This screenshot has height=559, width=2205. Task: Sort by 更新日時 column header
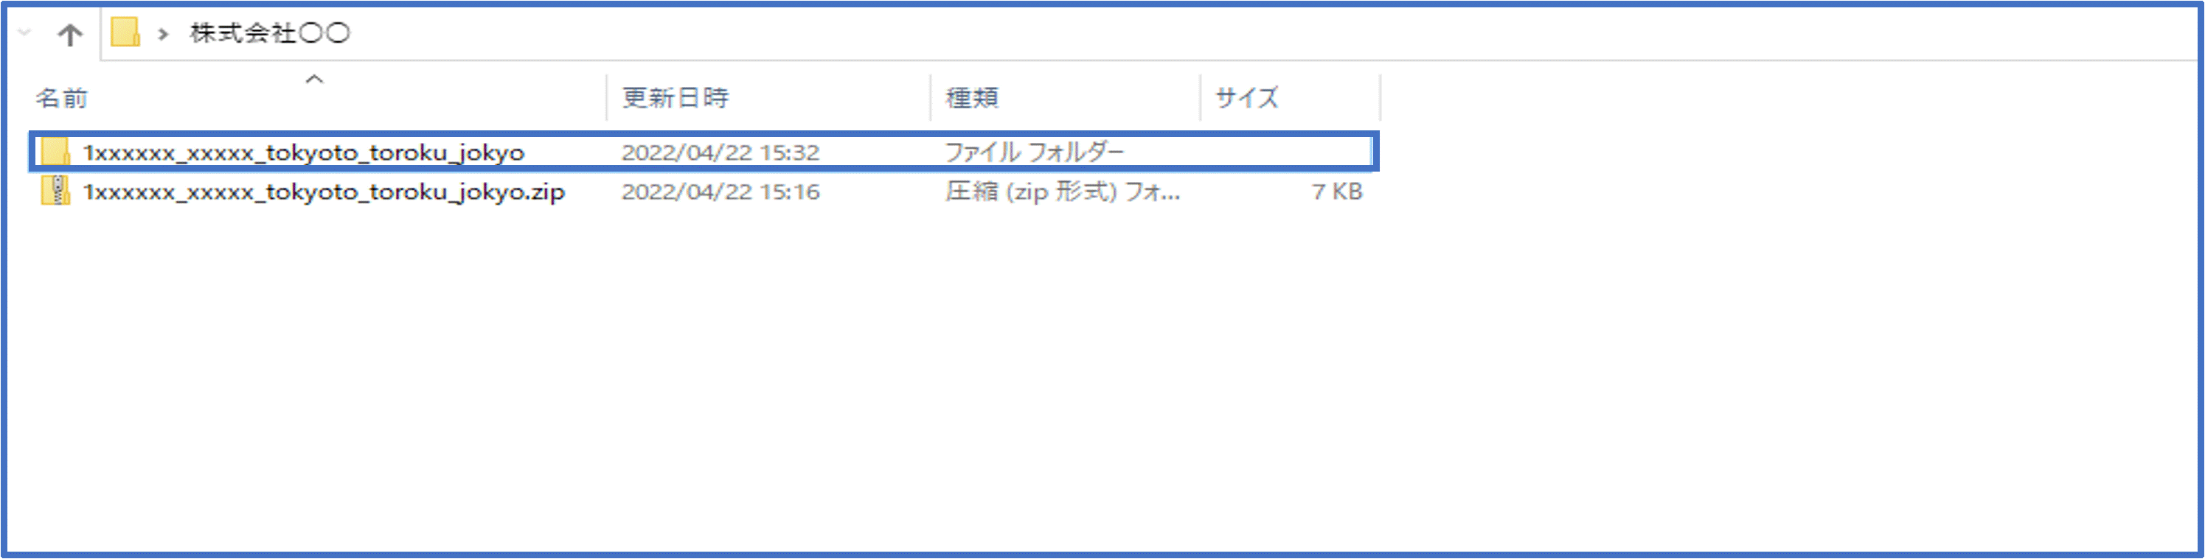click(x=676, y=98)
